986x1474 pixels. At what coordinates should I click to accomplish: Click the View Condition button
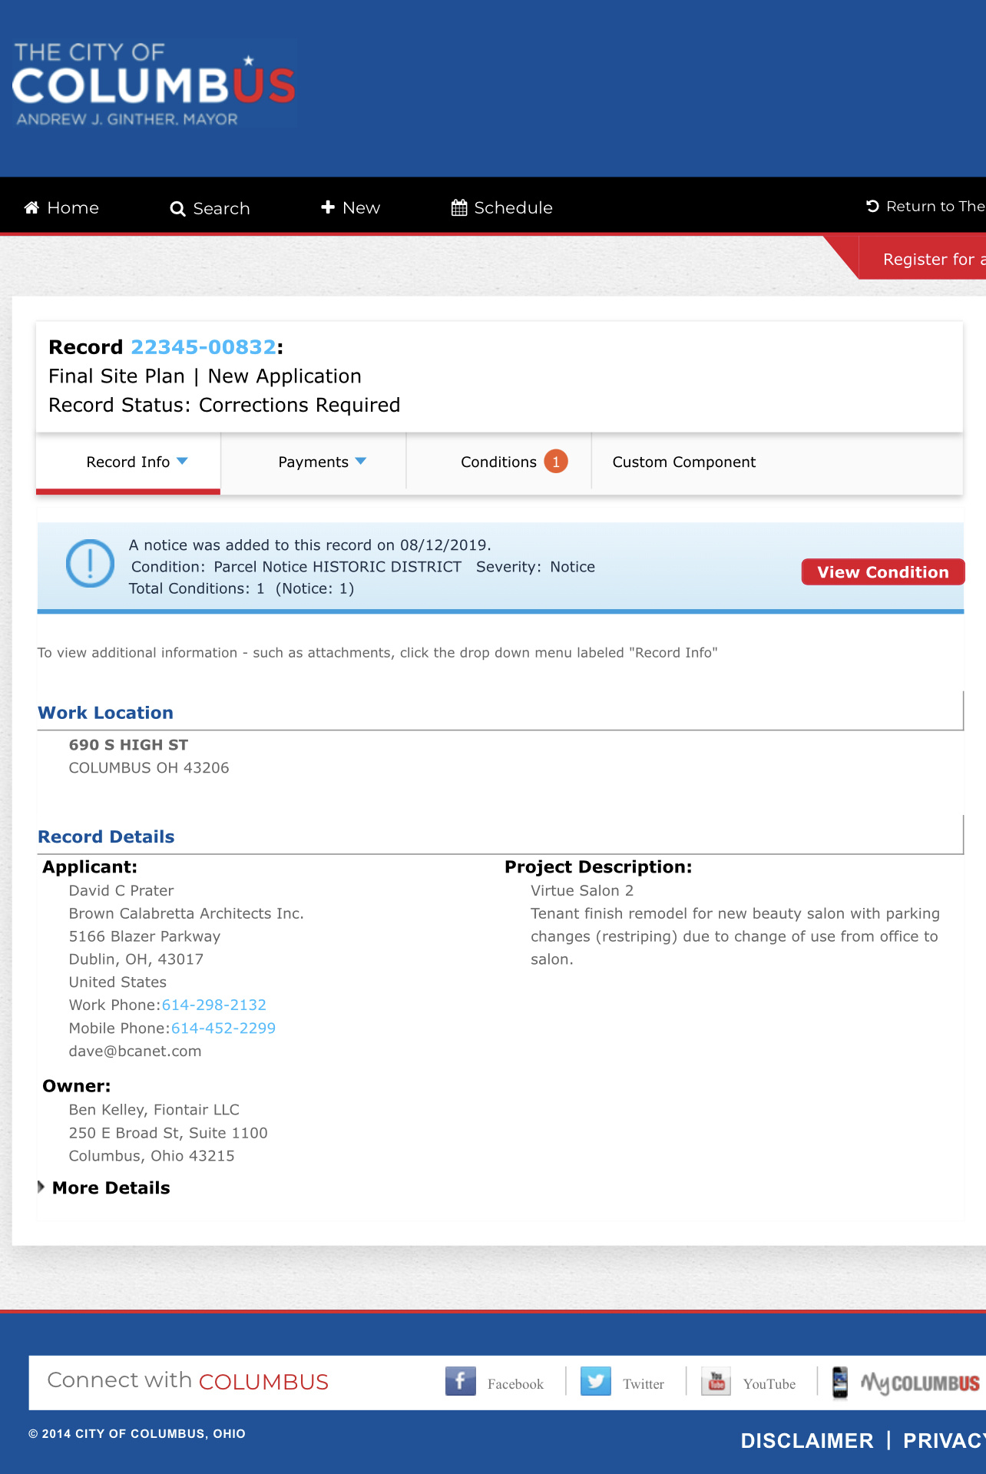pyautogui.click(x=883, y=572)
